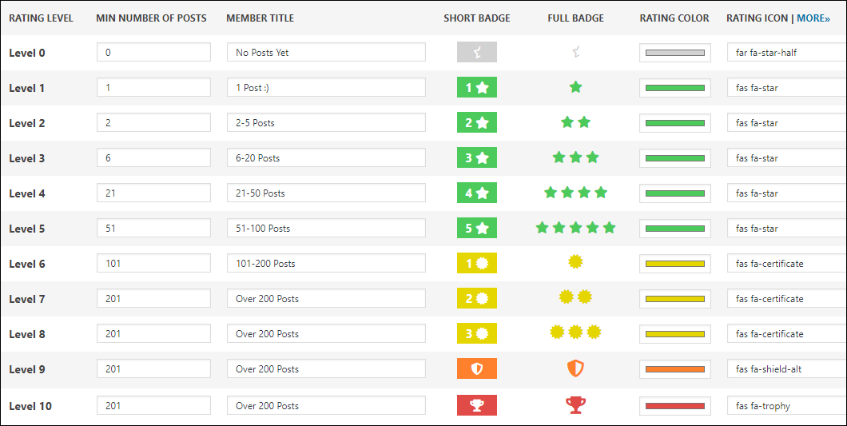
Task: Click the orange Level 9 shield short badge
Action: click(477, 369)
